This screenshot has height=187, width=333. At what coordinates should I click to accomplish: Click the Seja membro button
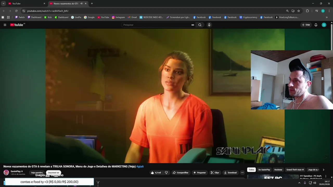point(37,173)
